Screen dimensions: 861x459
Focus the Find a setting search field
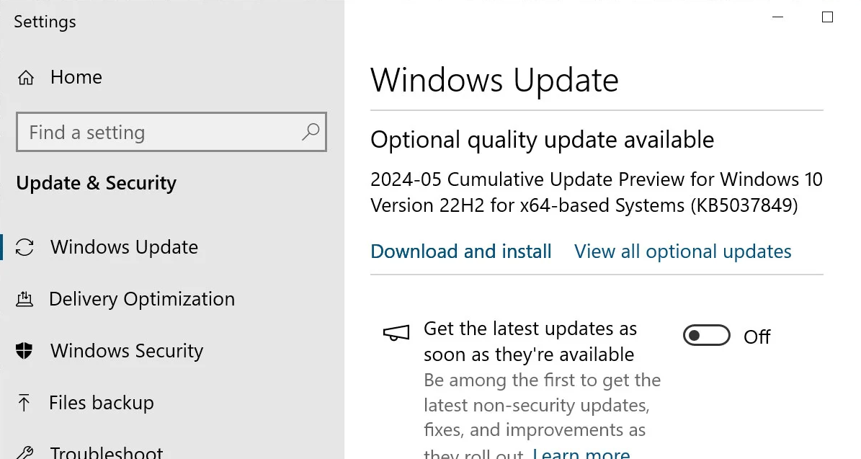click(159, 132)
